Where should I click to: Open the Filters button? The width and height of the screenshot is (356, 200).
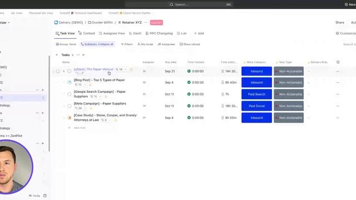pos(126,44)
